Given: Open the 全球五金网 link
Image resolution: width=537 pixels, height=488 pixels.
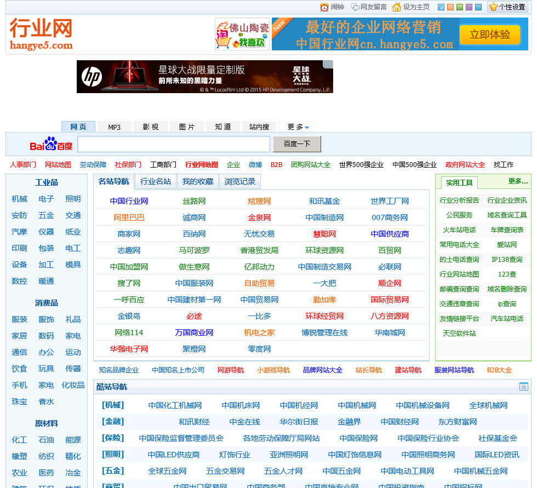Looking at the screenshot, I should tap(167, 471).
